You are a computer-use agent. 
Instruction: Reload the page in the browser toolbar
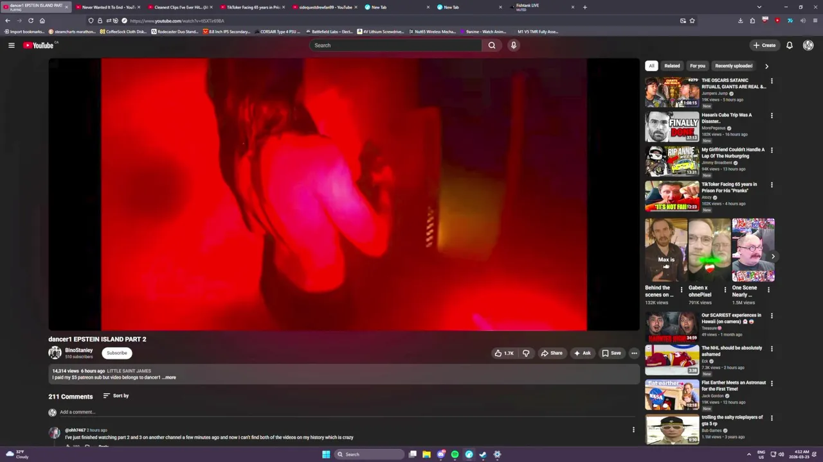pyautogui.click(x=30, y=21)
